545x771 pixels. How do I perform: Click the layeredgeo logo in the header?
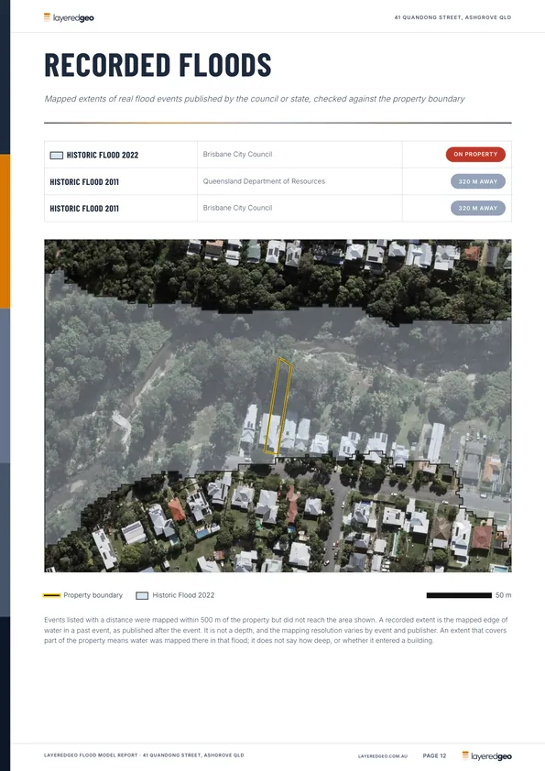(69, 17)
